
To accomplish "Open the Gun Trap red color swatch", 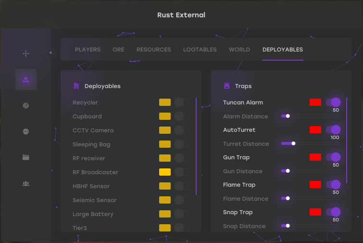I will pos(315,157).
